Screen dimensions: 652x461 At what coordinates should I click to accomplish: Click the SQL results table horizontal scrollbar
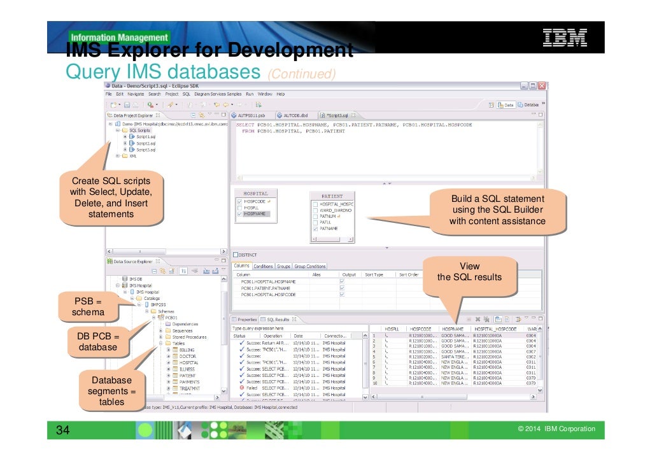click(x=453, y=397)
